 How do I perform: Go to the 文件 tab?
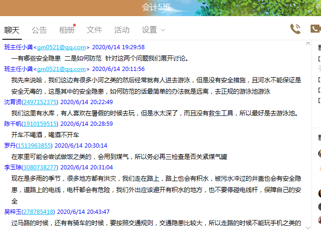pos(94,30)
